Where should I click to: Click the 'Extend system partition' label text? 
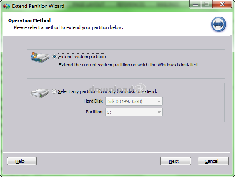(82, 57)
